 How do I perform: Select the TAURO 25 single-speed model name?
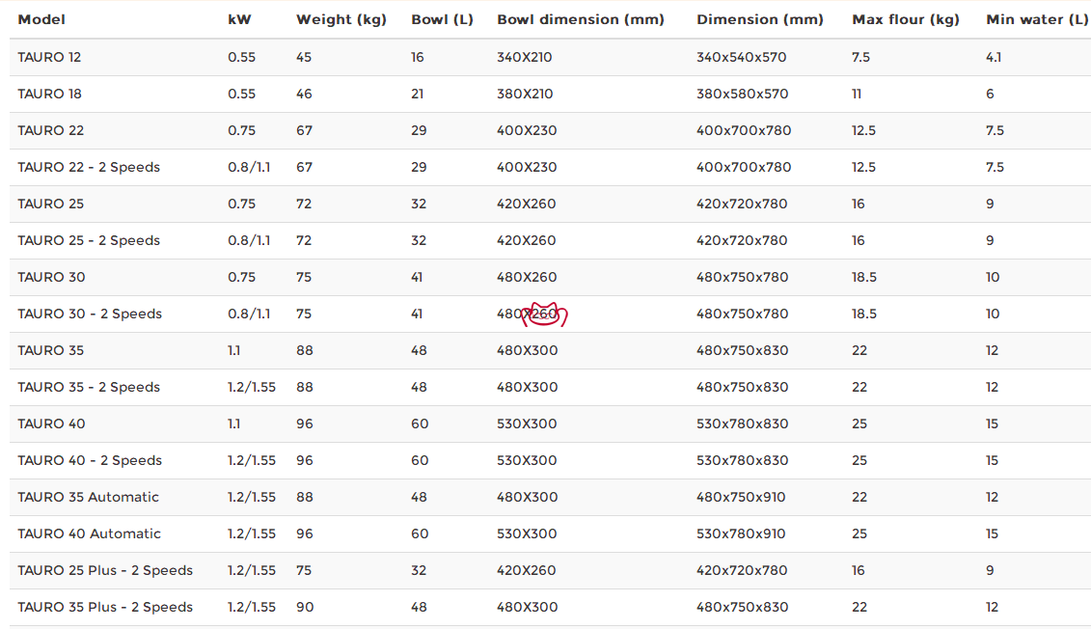coord(51,204)
